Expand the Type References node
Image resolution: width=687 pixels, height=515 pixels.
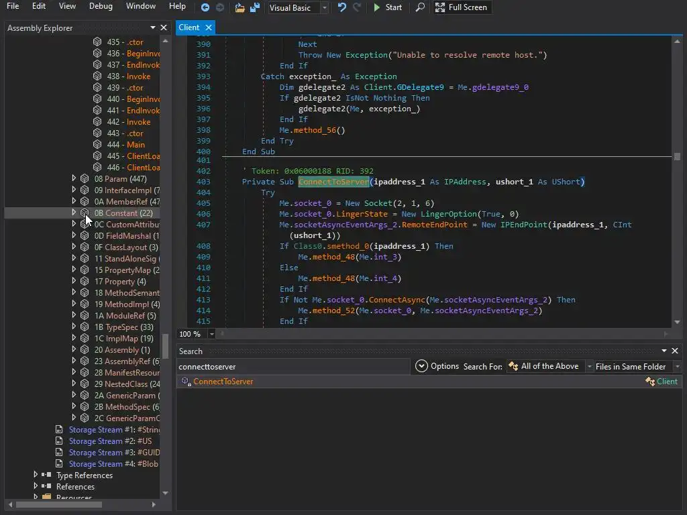(36, 475)
